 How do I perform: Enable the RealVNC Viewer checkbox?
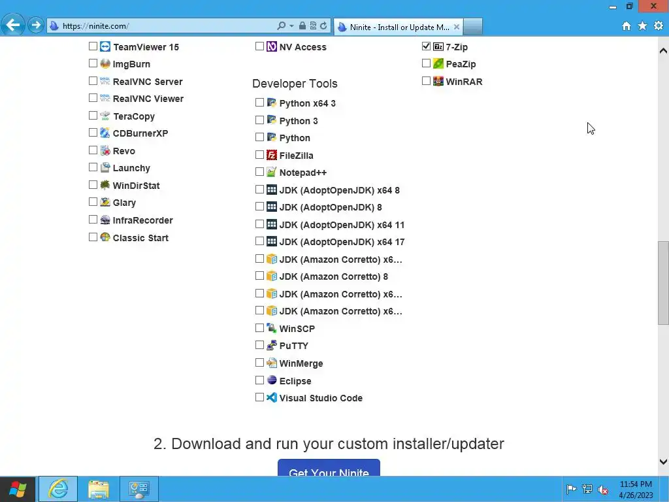point(93,98)
